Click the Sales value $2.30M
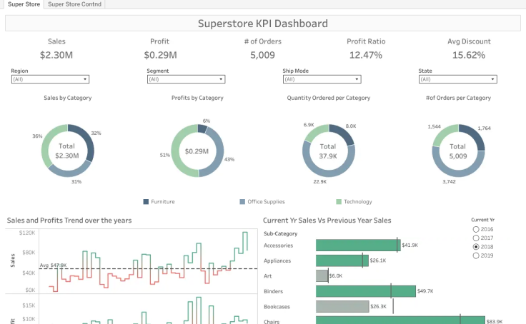This screenshot has height=324, width=526. tap(56, 55)
